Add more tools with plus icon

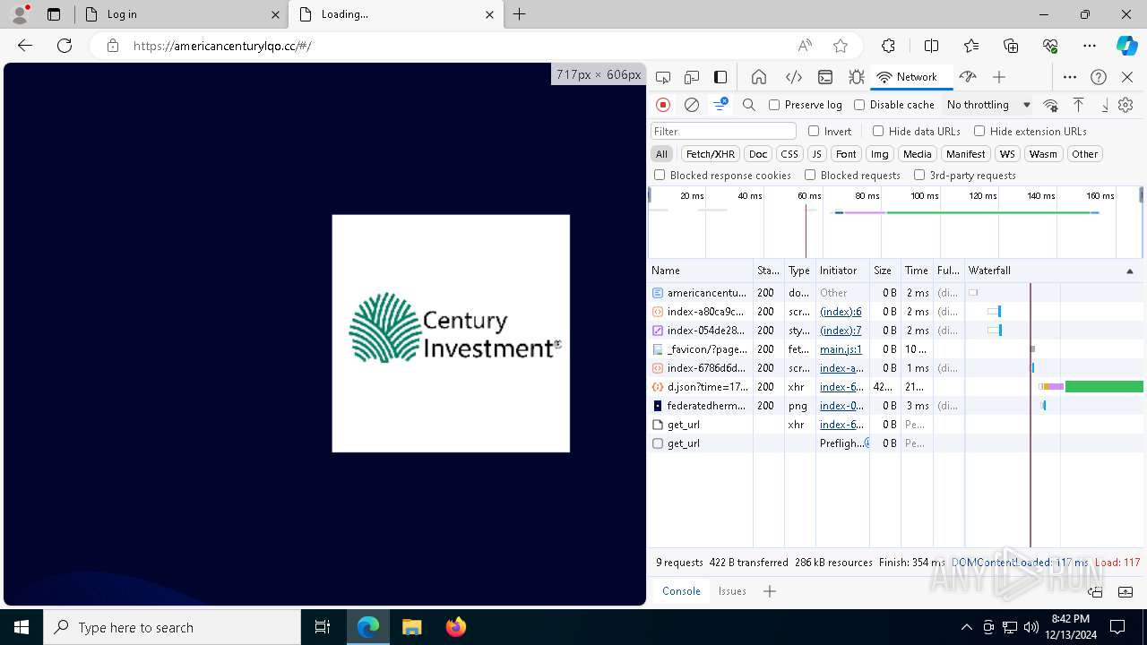pos(999,77)
